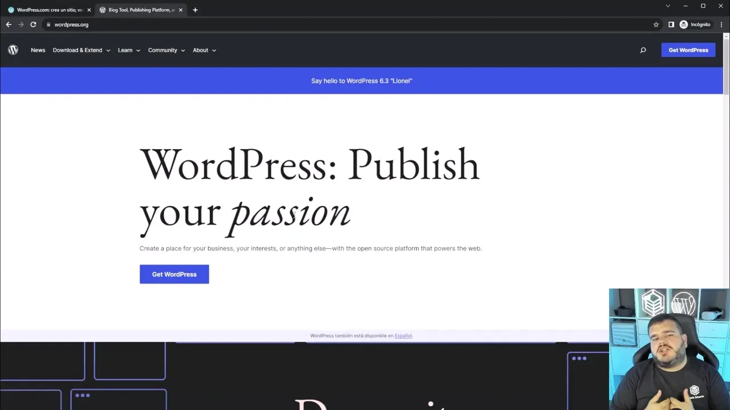Open the browser side panel icon

(x=671, y=24)
